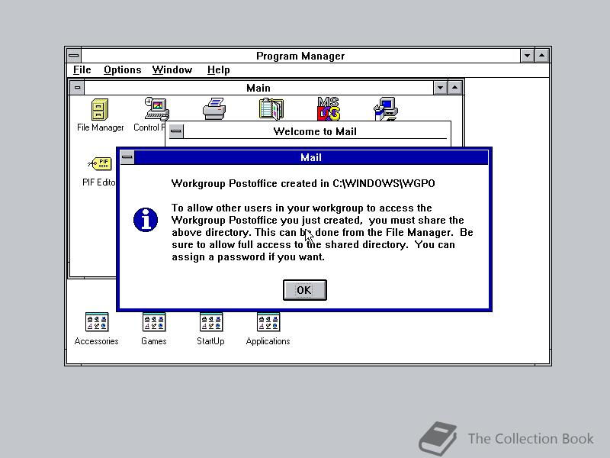Open the Welcome to Mail control menu box
This screenshot has height=458, width=610.
(176, 131)
